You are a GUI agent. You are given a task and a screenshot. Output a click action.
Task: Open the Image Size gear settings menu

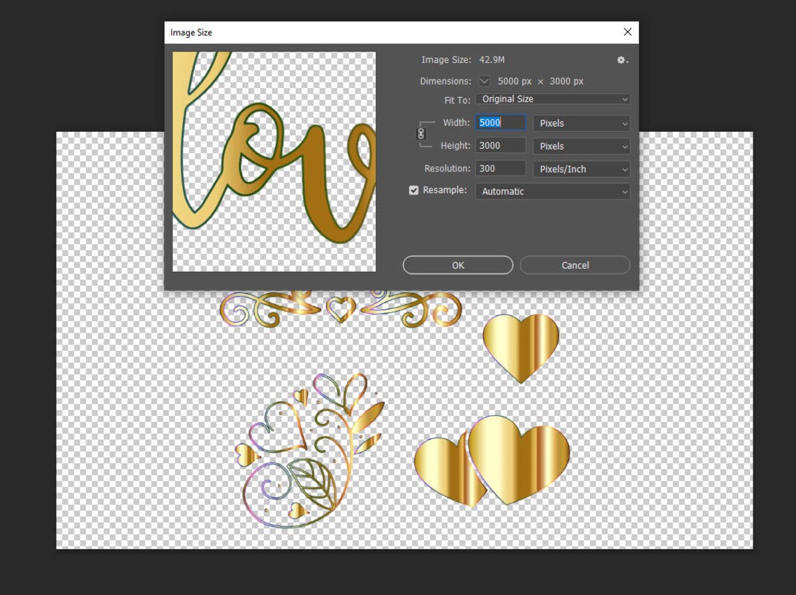(x=621, y=60)
